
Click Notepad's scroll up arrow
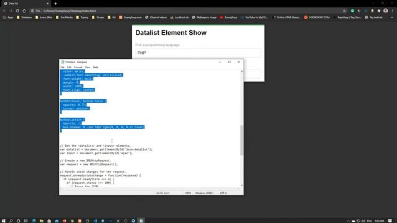click(x=241, y=72)
